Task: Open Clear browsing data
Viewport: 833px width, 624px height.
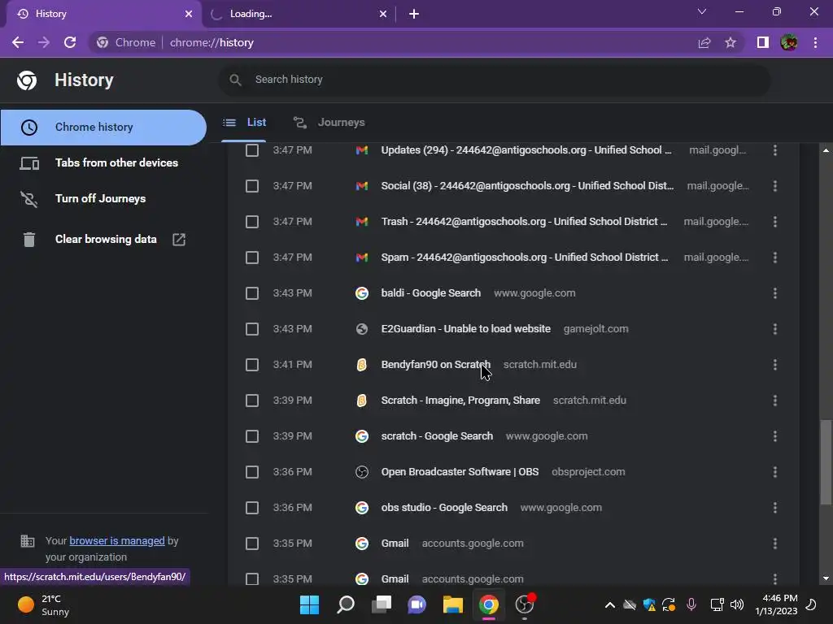Action: [x=103, y=240]
